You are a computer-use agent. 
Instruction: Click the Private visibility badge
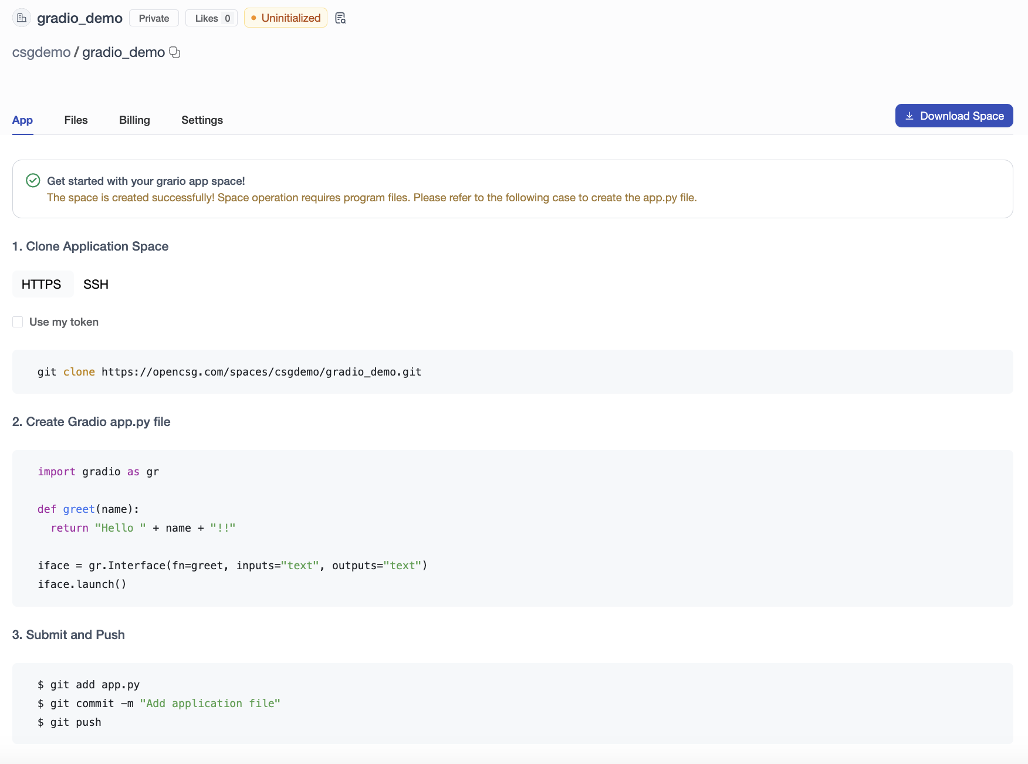coord(154,18)
